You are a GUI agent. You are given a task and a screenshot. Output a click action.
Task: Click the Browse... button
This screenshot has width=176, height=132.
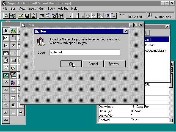115,64
